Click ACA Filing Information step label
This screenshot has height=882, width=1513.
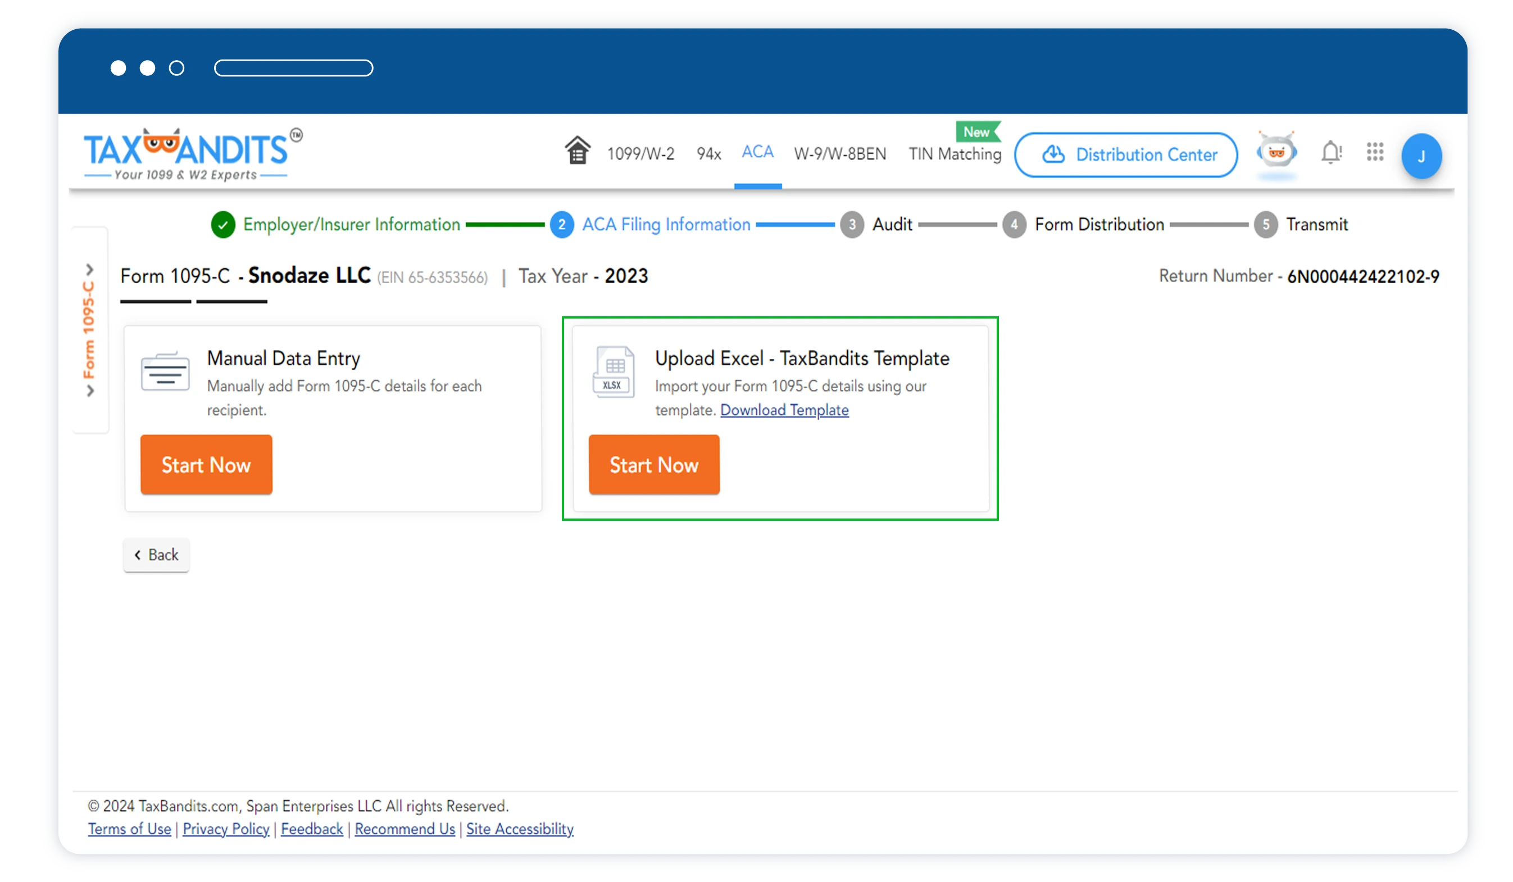[666, 225]
